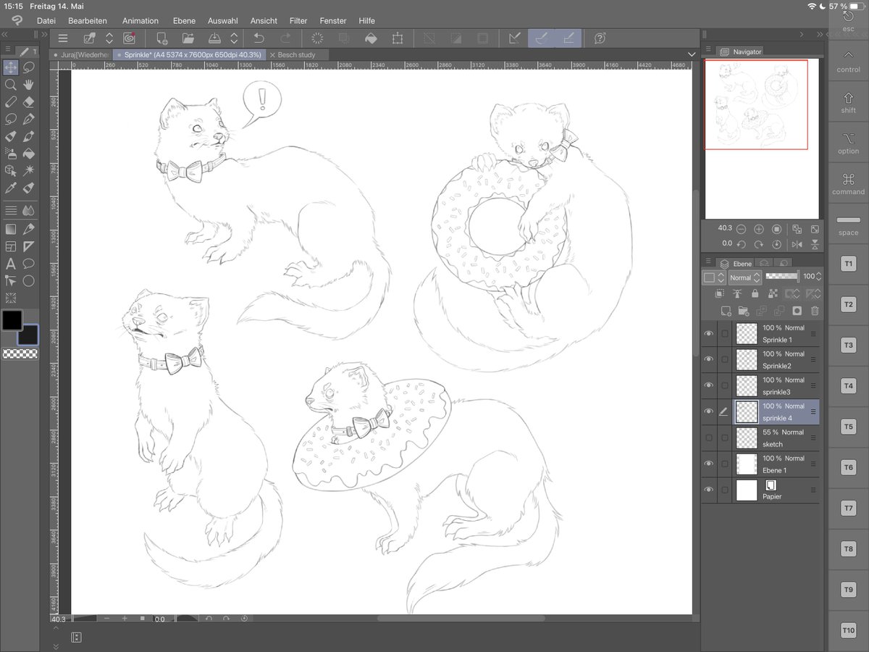Switch to the Besch study tab
The height and width of the screenshot is (652, 869).
click(x=297, y=54)
